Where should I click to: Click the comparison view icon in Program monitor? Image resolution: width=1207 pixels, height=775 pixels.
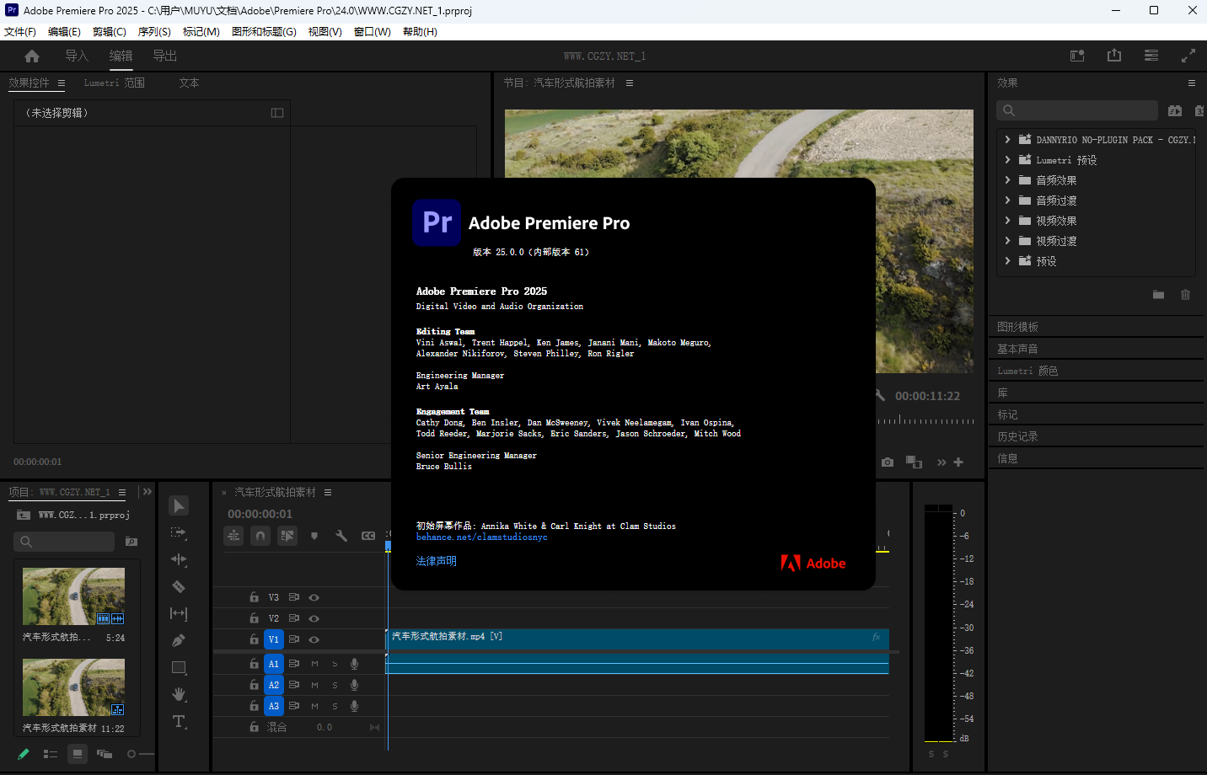(914, 462)
